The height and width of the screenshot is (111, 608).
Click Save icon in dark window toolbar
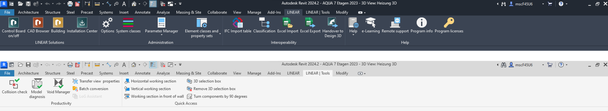28,4
